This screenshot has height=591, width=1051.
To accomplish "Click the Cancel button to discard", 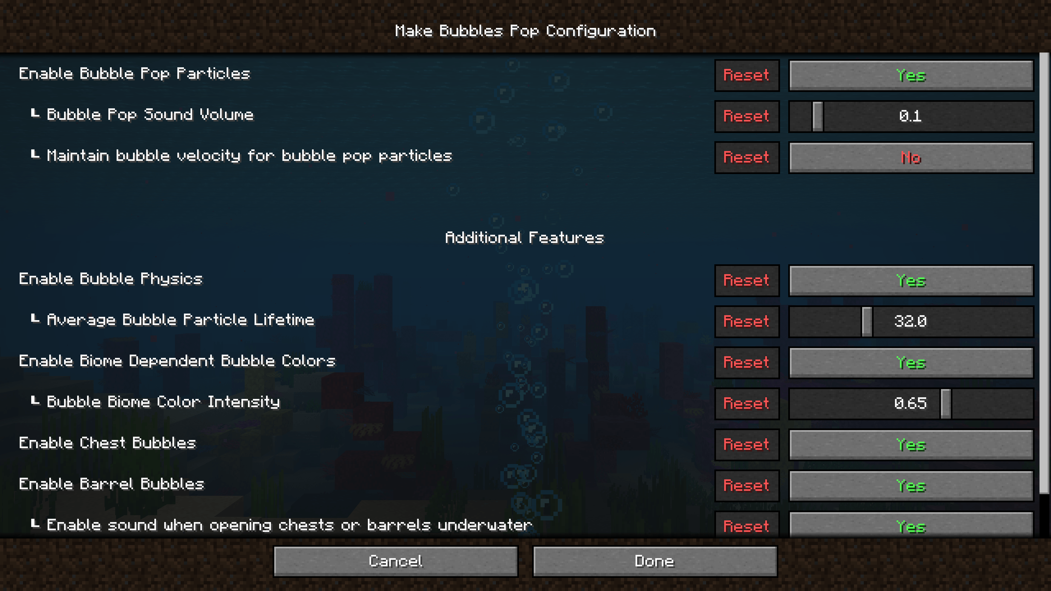I will (x=395, y=561).
